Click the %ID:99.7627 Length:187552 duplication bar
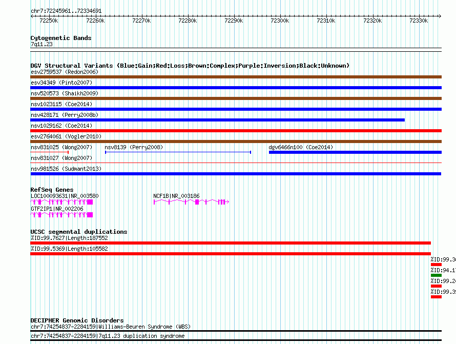The height and width of the screenshot is (344, 456). [x=231, y=243]
